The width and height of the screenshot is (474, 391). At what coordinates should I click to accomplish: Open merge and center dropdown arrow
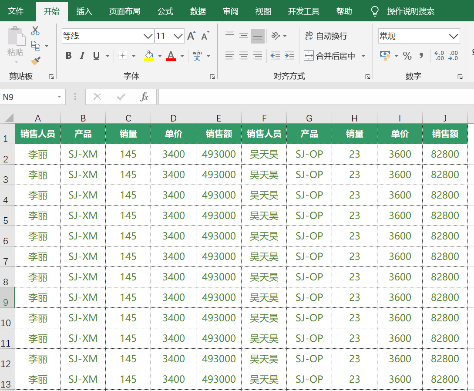tap(363, 56)
